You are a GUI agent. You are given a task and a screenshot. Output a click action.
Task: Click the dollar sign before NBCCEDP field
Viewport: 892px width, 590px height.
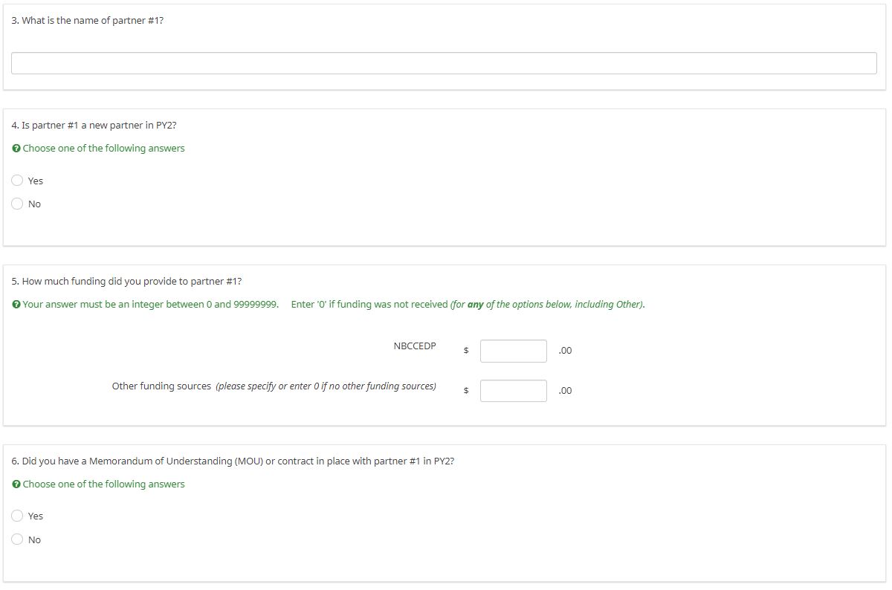(x=466, y=351)
